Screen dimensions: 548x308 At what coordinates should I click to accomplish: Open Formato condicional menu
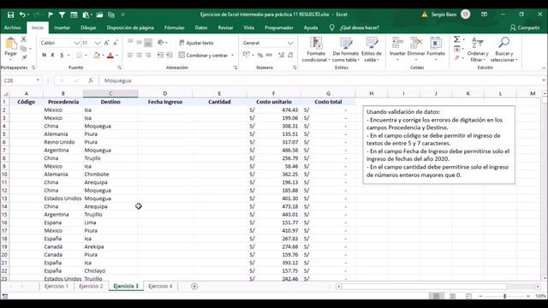click(316, 50)
